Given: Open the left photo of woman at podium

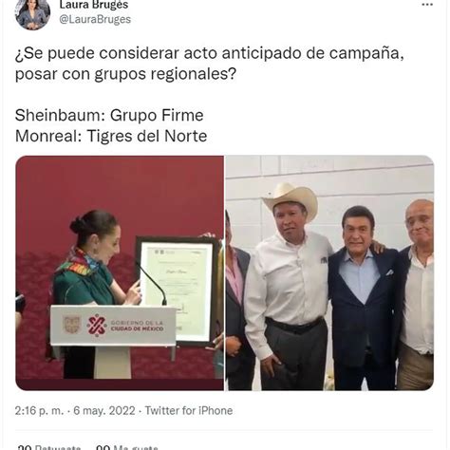Looking at the screenshot, I should (x=120, y=272).
